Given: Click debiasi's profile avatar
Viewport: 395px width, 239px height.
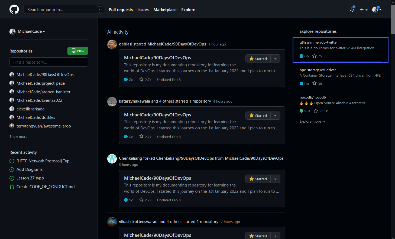Looking at the screenshot, I should tap(112, 44).
